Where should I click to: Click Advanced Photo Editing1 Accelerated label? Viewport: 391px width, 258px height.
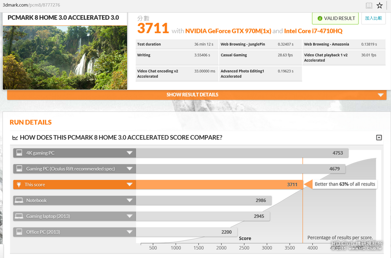coord(242,74)
